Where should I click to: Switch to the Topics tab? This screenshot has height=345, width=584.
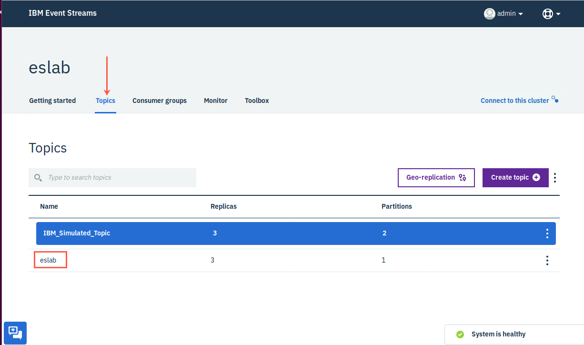click(x=105, y=101)
